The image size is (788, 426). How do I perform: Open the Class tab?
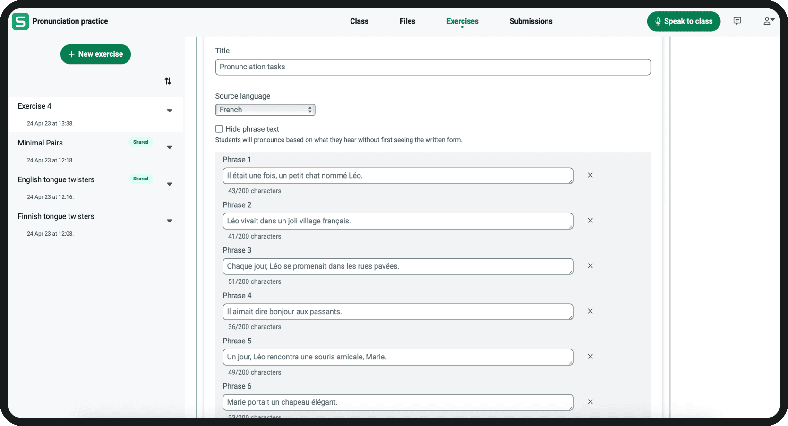[359, 21]
